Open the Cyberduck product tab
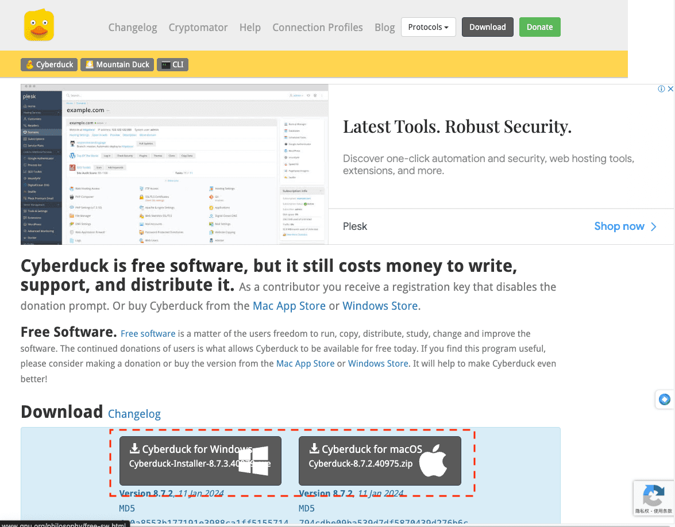Viewport: 675px width, 527px height. pos(49,64)
